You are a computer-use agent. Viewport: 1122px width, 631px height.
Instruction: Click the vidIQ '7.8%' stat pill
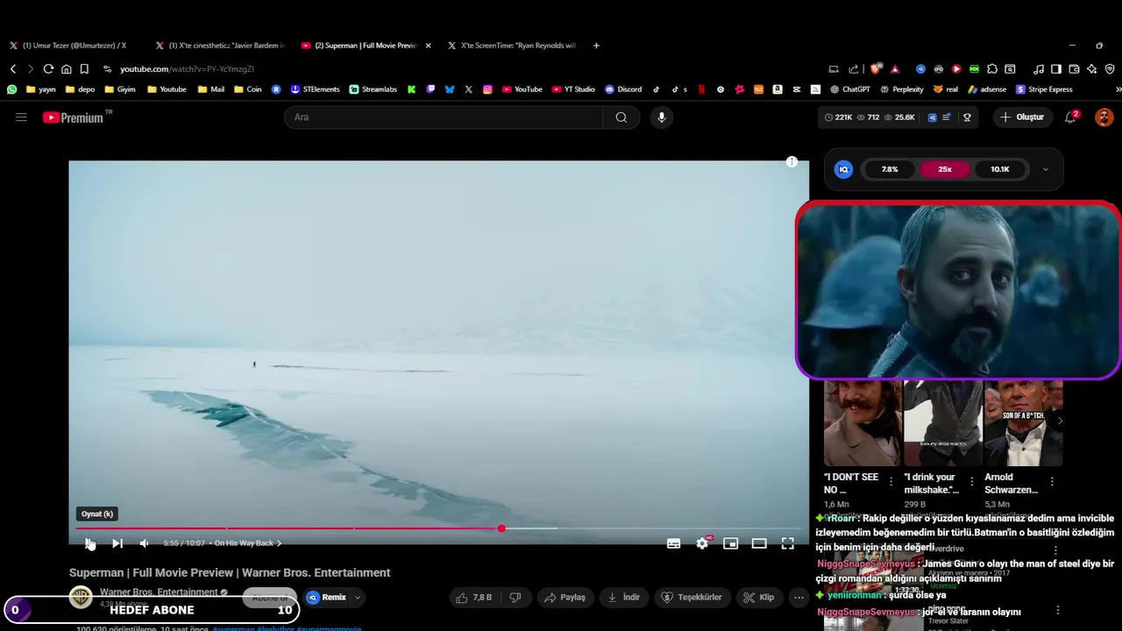890,169
